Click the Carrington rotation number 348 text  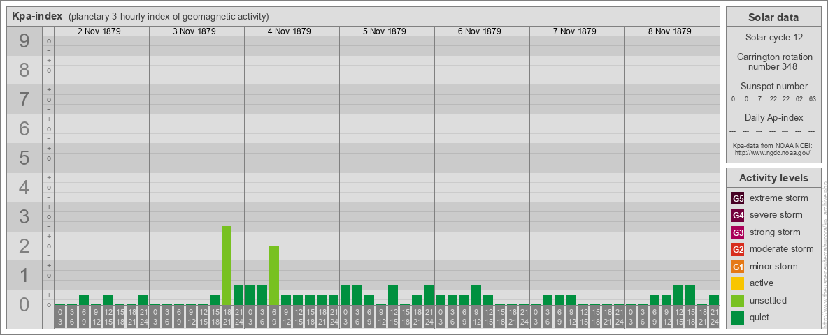(x=773, y=61)
